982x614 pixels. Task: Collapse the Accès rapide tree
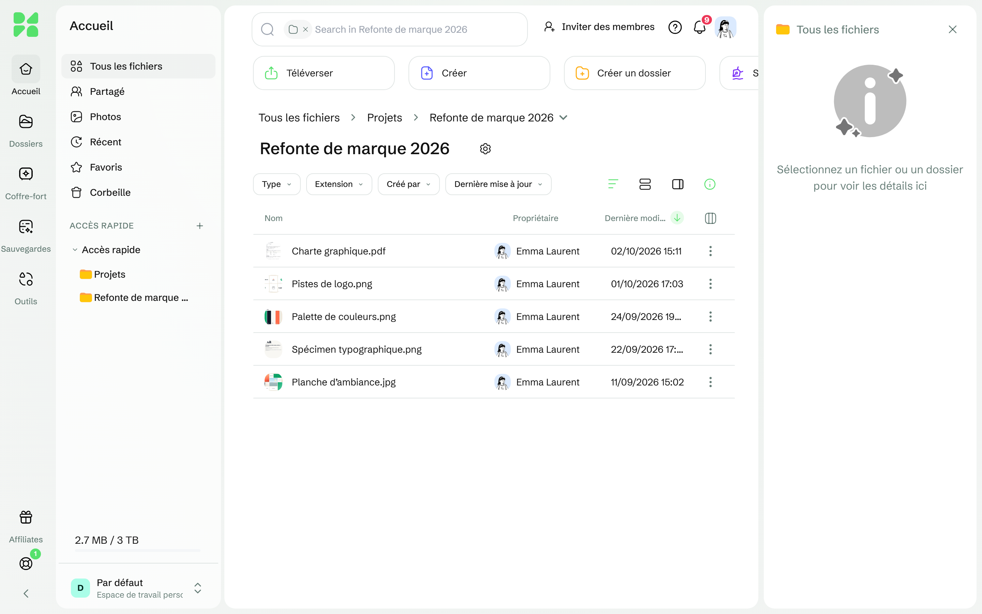(75, 250)
